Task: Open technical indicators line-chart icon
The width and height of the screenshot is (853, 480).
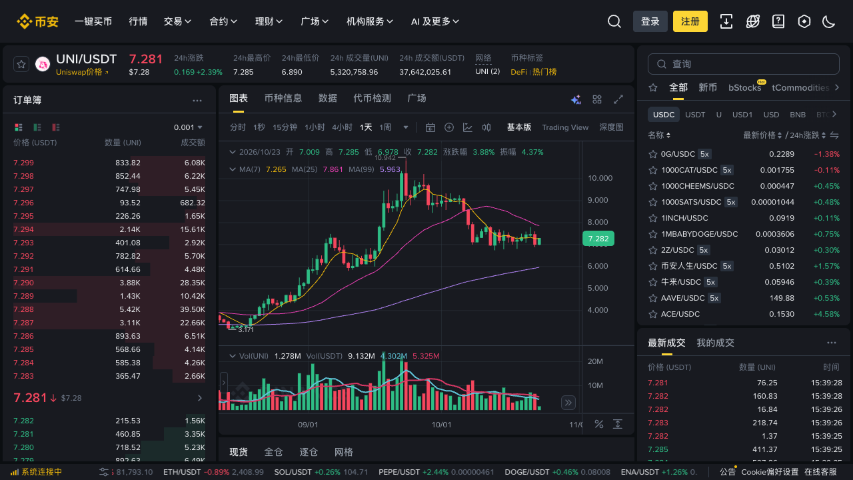Action: 468,127
